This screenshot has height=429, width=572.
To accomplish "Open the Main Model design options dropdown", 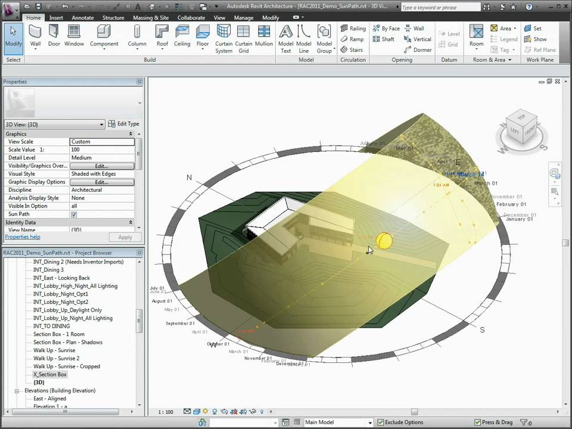I will 338,422.
